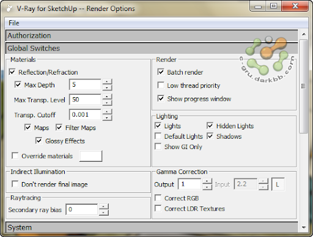
Task: Enable Correct RGB
Action: tap(158, 198)
